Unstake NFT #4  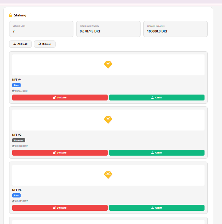(x=60, y=98)
